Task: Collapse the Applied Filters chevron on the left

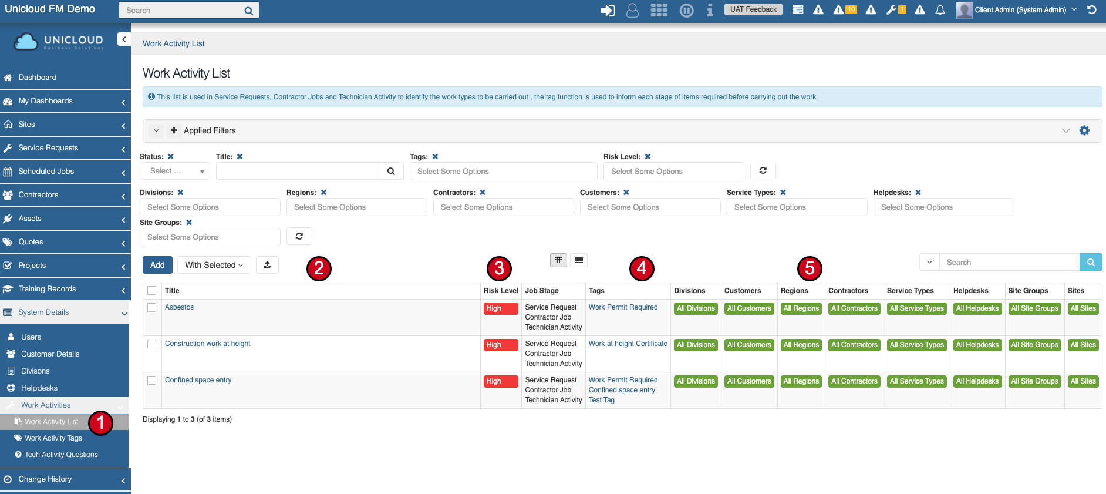Action: point(156,130)
